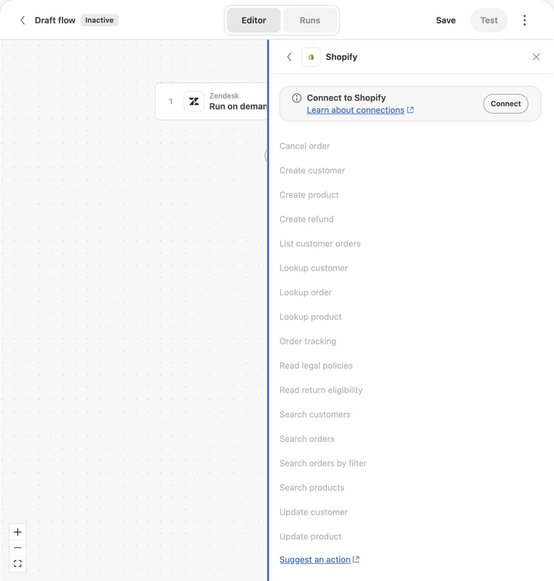Select the Update product action
This screenshot has height=581, width=554.
pos(310,537)
